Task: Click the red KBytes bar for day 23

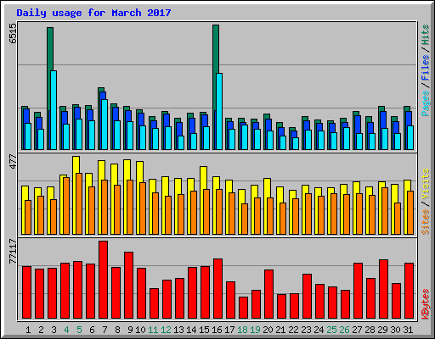Action: [x=308, y=297]
